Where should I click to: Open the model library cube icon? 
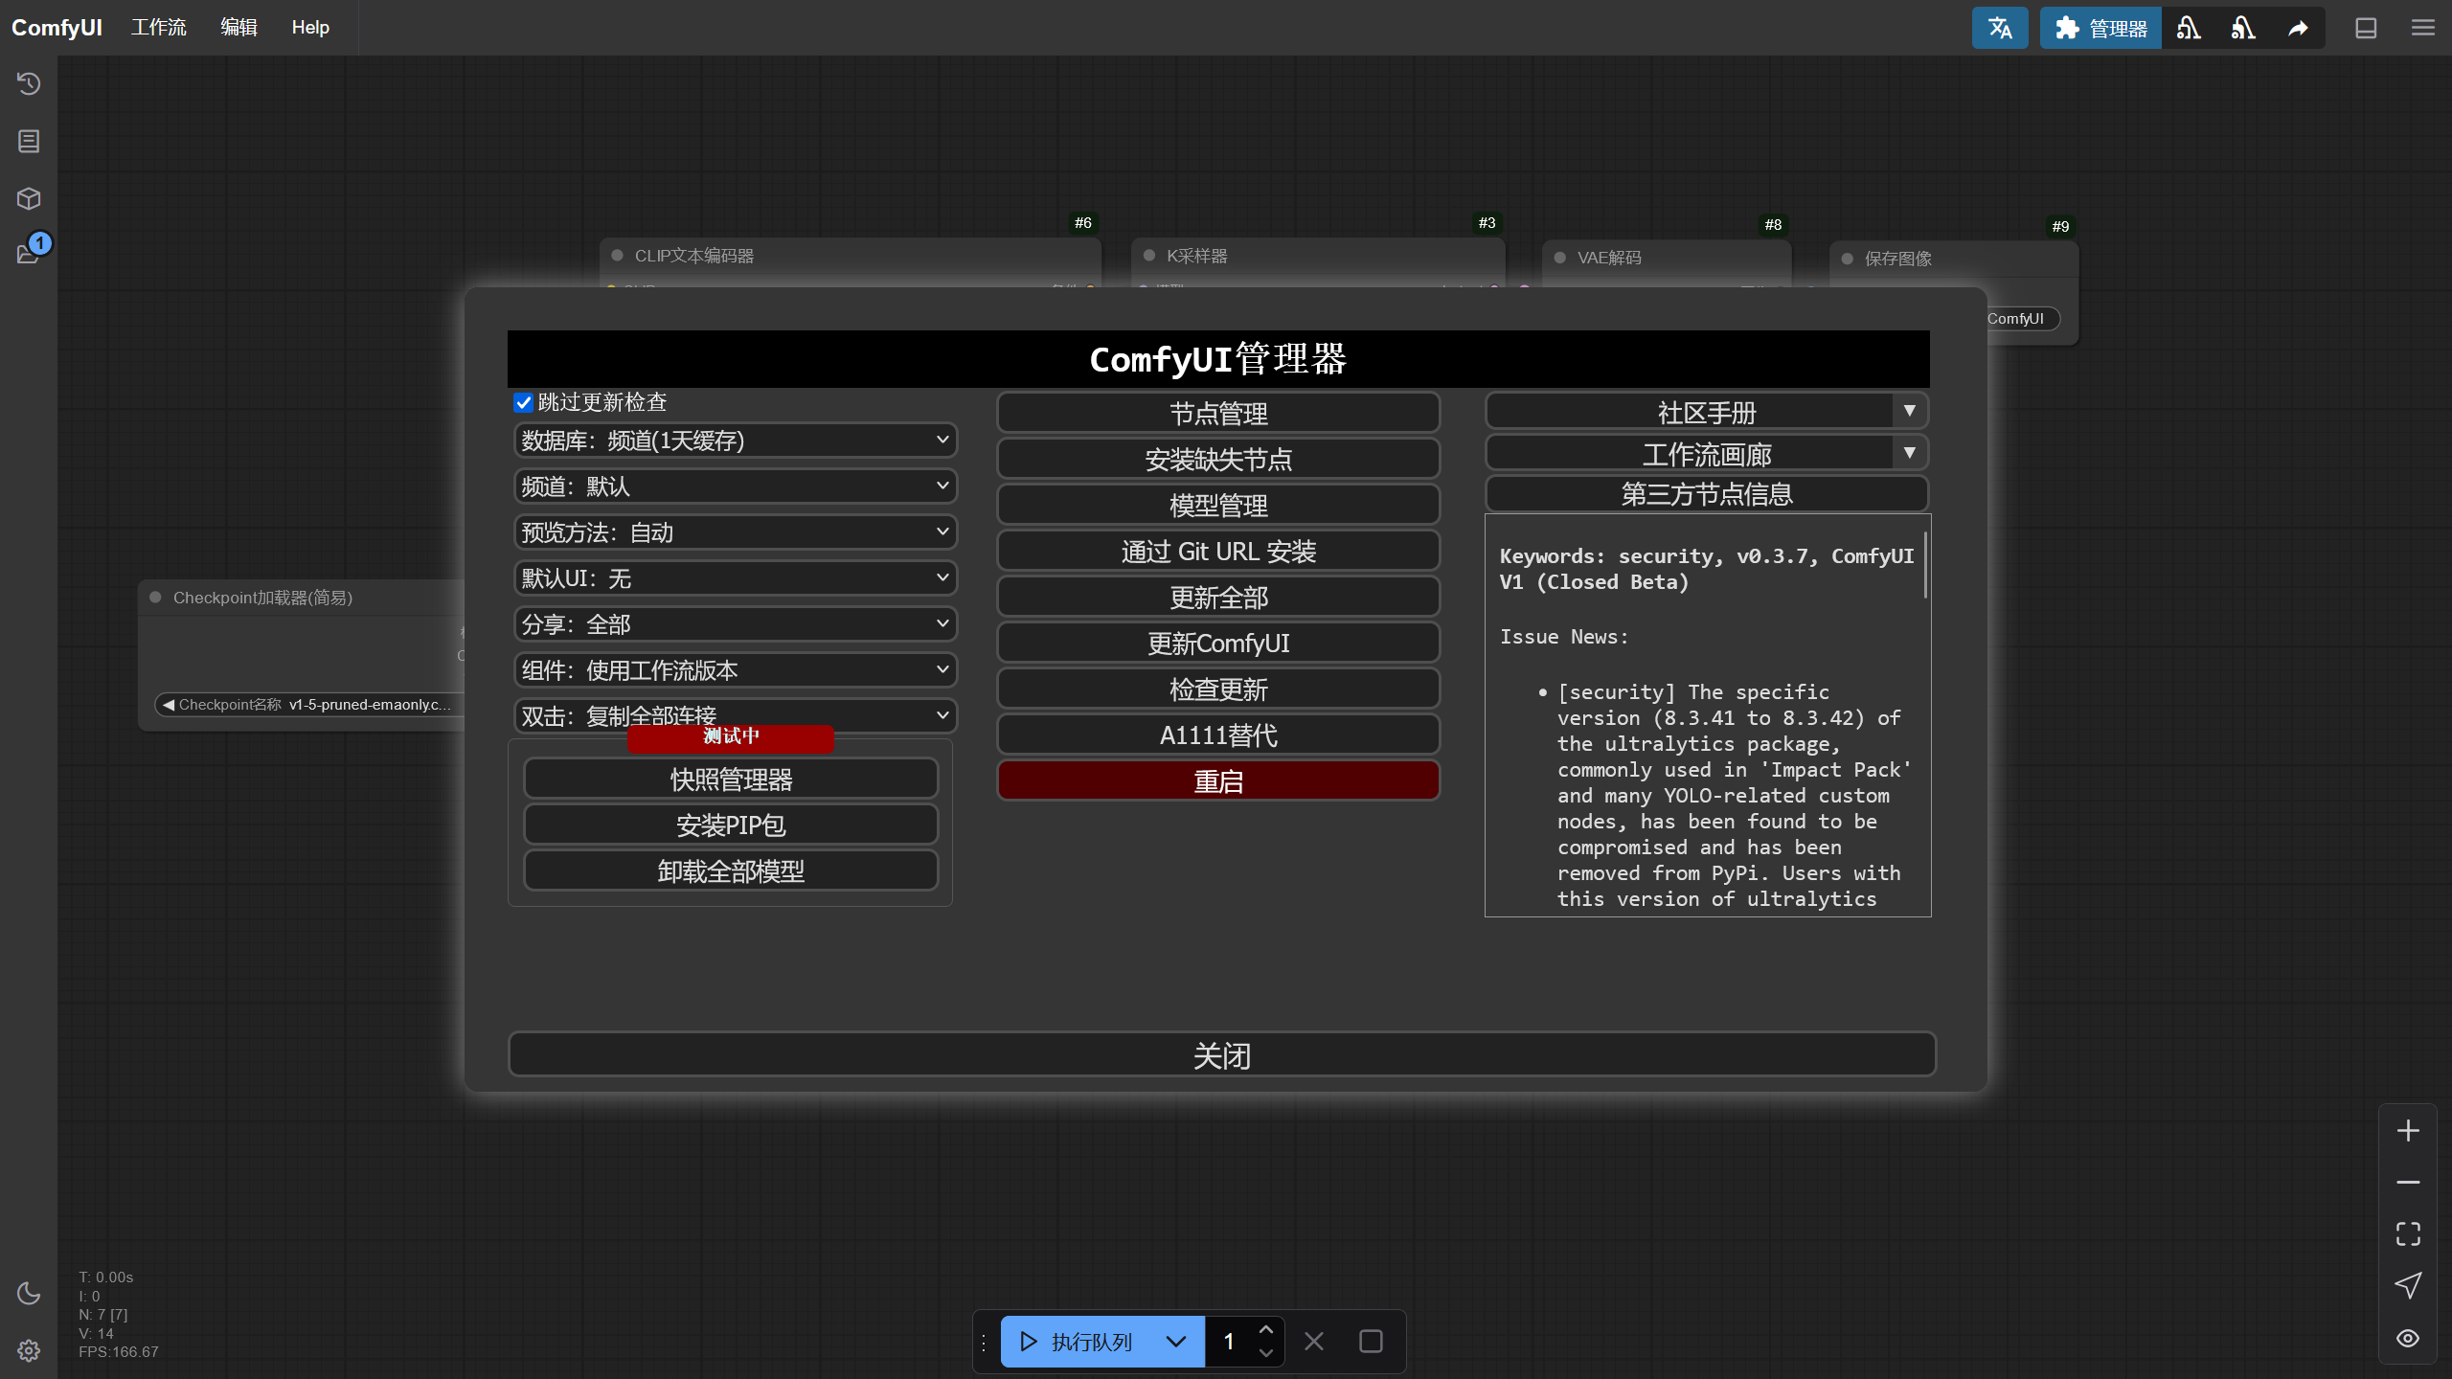29,198
